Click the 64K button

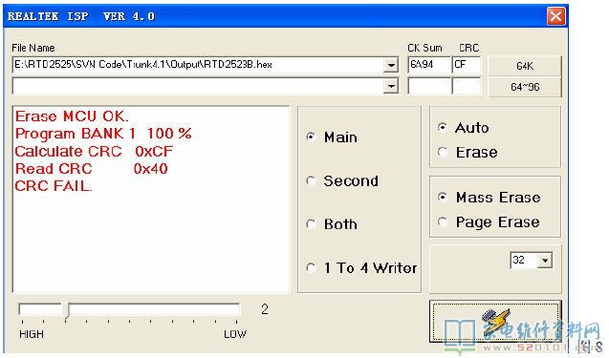[525, 66]
